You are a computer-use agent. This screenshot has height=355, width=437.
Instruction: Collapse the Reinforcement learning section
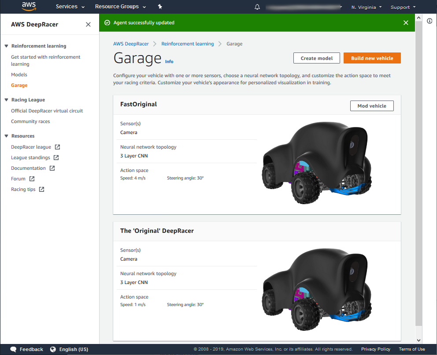[x=7, y=46]
